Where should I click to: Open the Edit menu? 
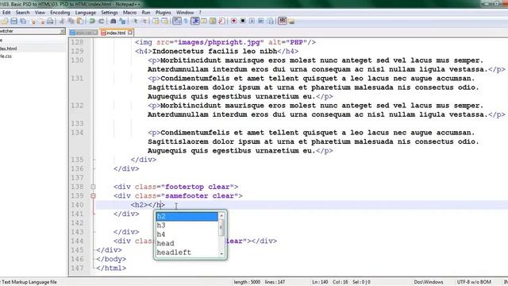tap(6, 13)
